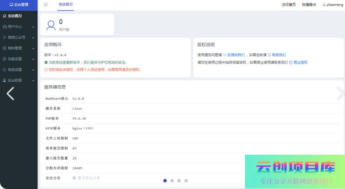Screen dimensions: 345x189
Task: Go to previous slide with left arrow
Action: (x=11, y=94)
